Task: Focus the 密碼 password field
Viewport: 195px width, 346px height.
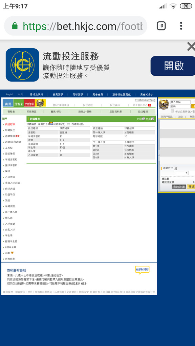Action: point(180,106)
